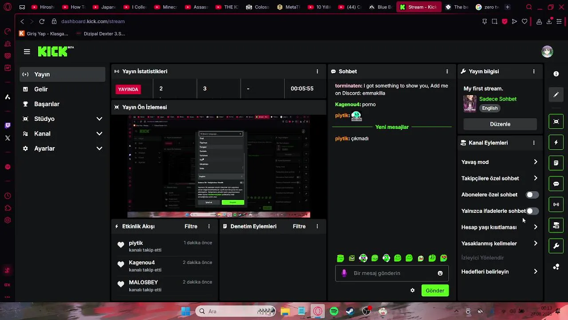Open Etkinlik Akışı three-dot menu
568x320 pixels.
pos(209,226)
